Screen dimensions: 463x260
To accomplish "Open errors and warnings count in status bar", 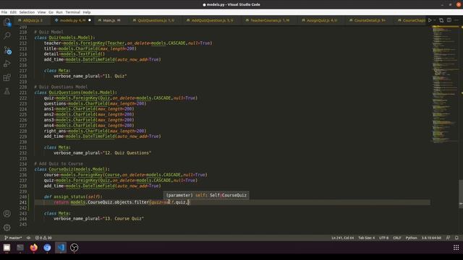I will pos(43,238).
